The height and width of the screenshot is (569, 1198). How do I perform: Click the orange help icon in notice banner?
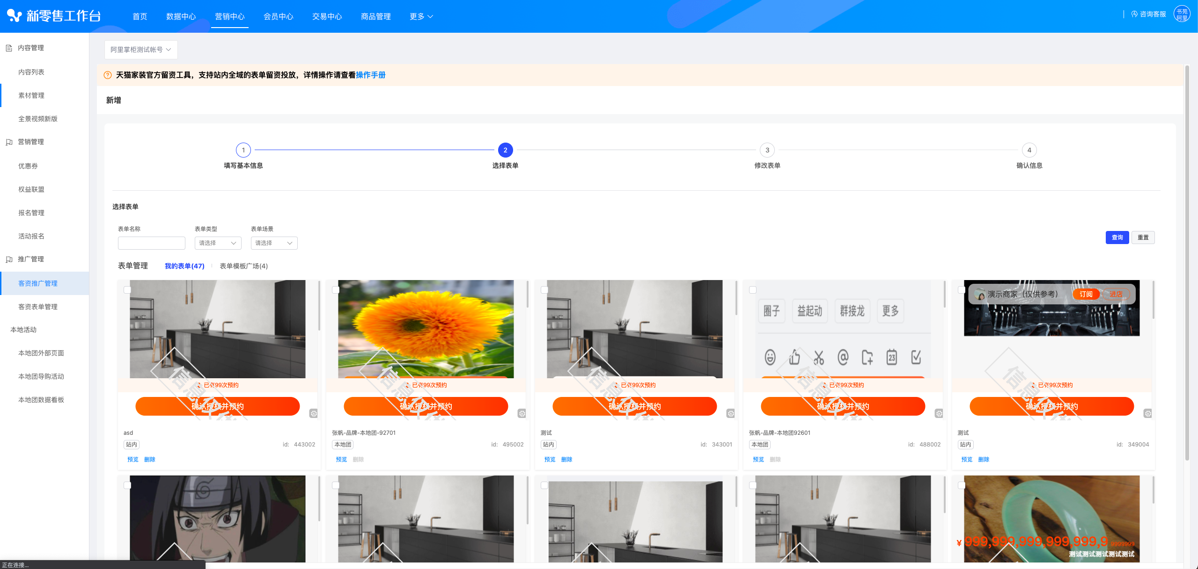click(107, 75)
